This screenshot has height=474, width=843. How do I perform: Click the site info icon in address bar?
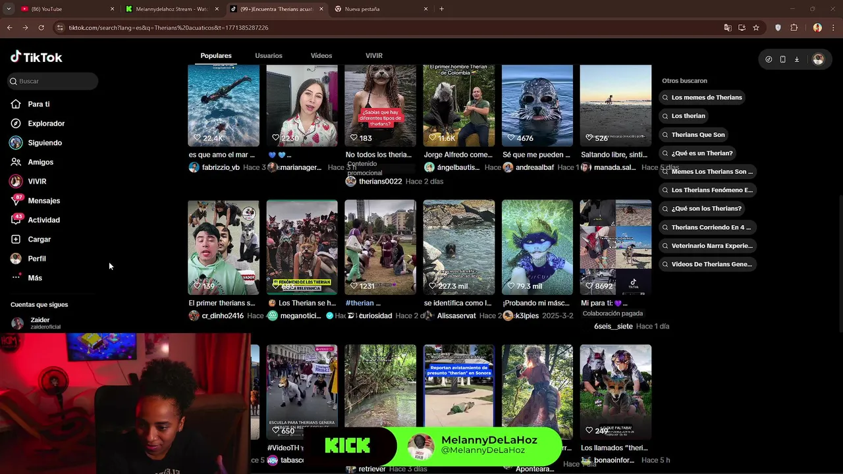[61, 28]
